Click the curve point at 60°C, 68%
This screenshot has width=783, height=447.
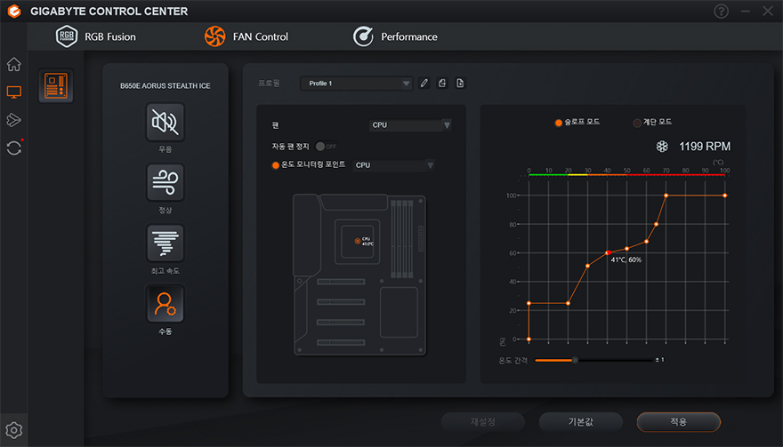[x=646, y=242]
